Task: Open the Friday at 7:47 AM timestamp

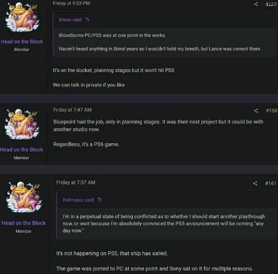Action: tap(73, 110)
